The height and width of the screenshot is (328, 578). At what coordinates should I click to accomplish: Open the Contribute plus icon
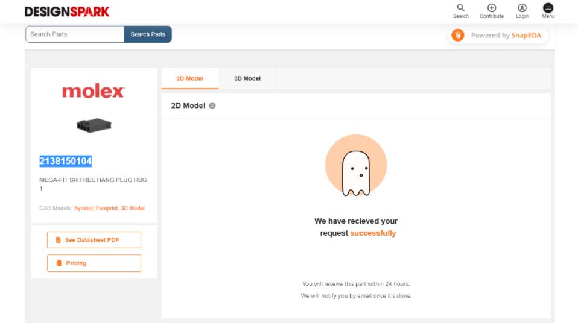(x=491, y=8)
